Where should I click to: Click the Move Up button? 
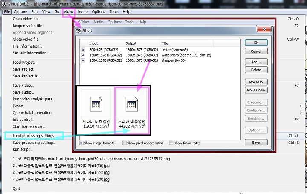coord(256,82)
